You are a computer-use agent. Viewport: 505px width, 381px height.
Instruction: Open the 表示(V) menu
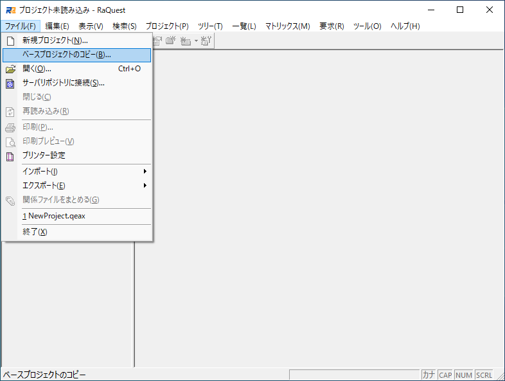[x=91, y=26]
